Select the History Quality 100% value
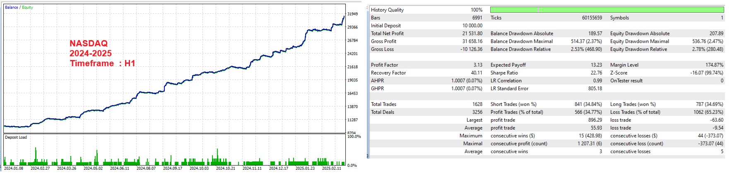The height and width of the screenshot is (173, 737). [x=477, y=10]
